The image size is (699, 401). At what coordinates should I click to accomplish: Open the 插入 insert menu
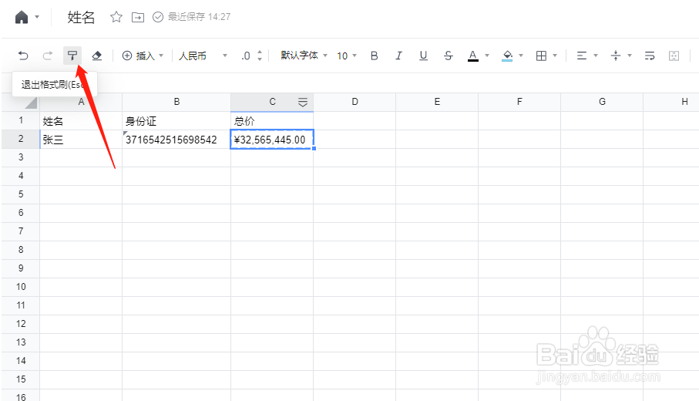143,56
